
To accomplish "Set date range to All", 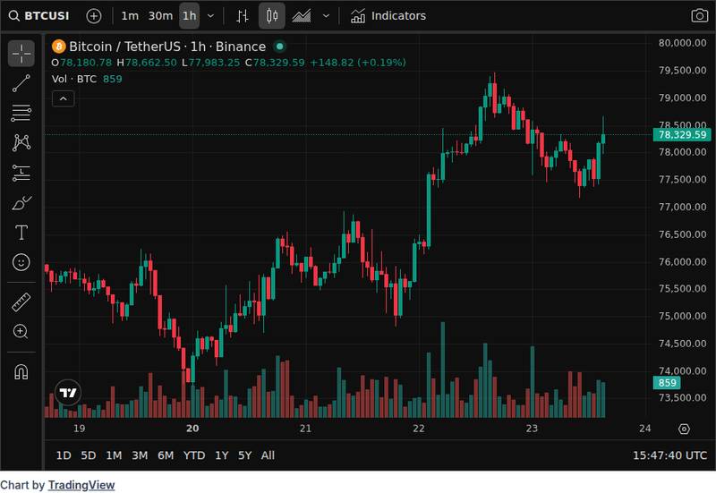I will coord(268,455).
